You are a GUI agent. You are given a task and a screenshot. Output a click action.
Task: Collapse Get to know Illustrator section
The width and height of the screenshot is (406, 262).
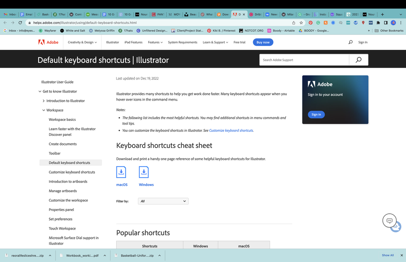point(40,91)
